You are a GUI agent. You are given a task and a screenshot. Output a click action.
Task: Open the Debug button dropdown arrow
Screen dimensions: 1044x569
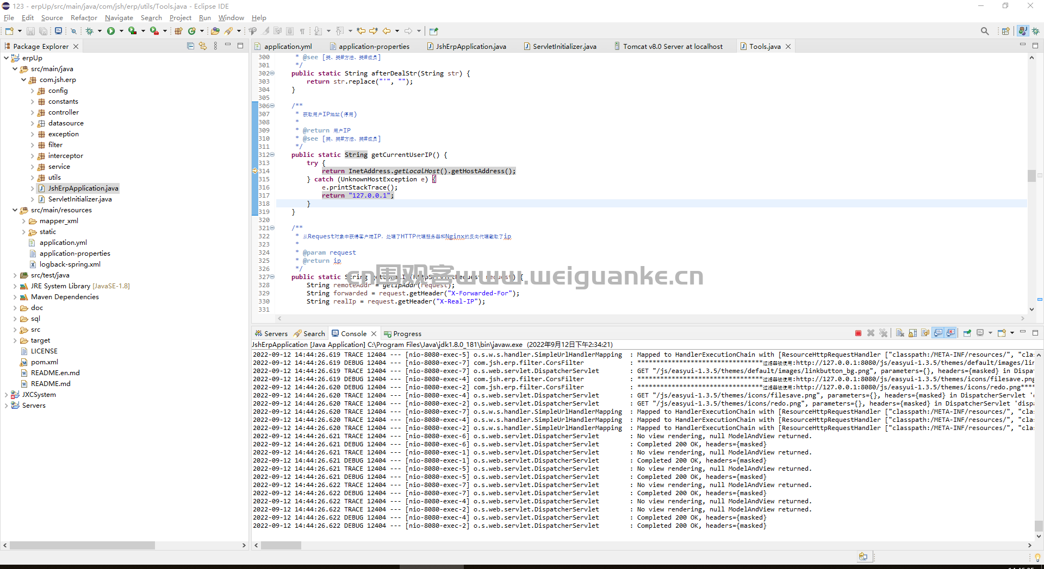tap(100, 31)
